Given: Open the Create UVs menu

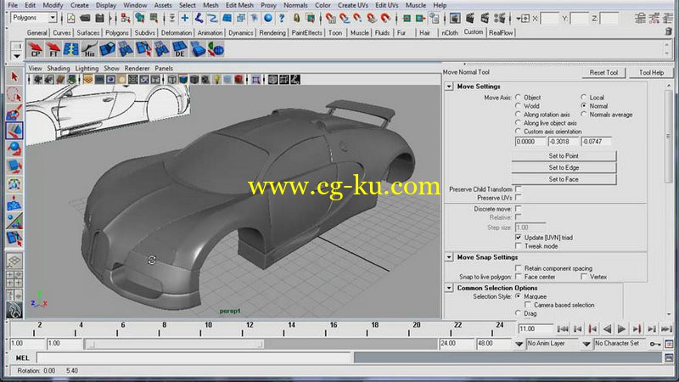Looking at the screenshot, I should (x=353, y=5).
